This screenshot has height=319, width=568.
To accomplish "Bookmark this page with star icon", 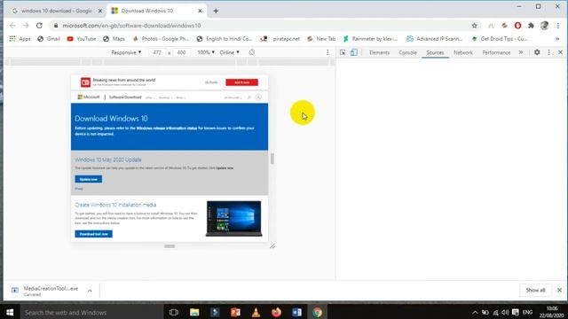I will tap(474, 26).
